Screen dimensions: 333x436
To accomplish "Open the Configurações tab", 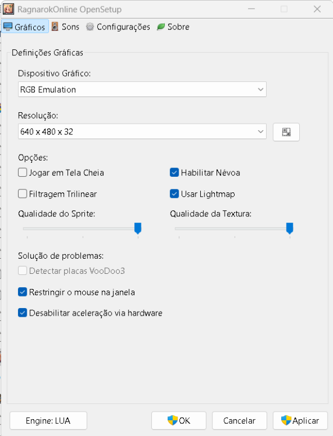I will pyautogui.click(x=118, y=27).
